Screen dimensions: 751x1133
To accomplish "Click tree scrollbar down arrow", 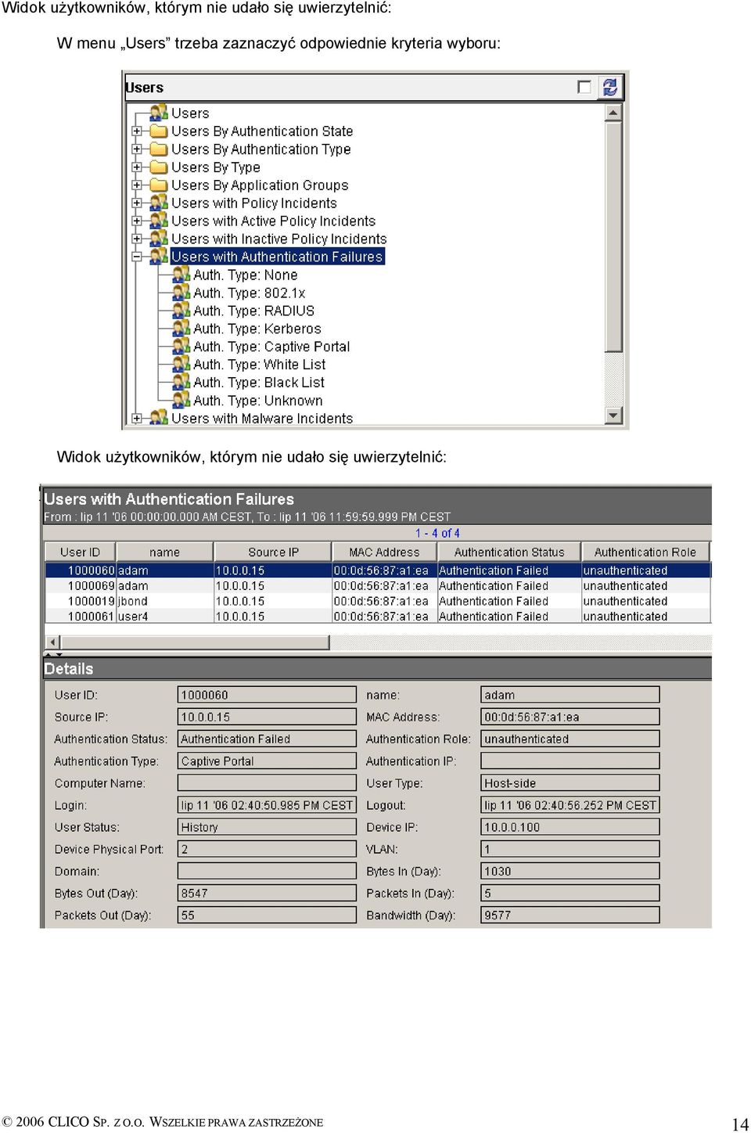I will tap(613, 415).
